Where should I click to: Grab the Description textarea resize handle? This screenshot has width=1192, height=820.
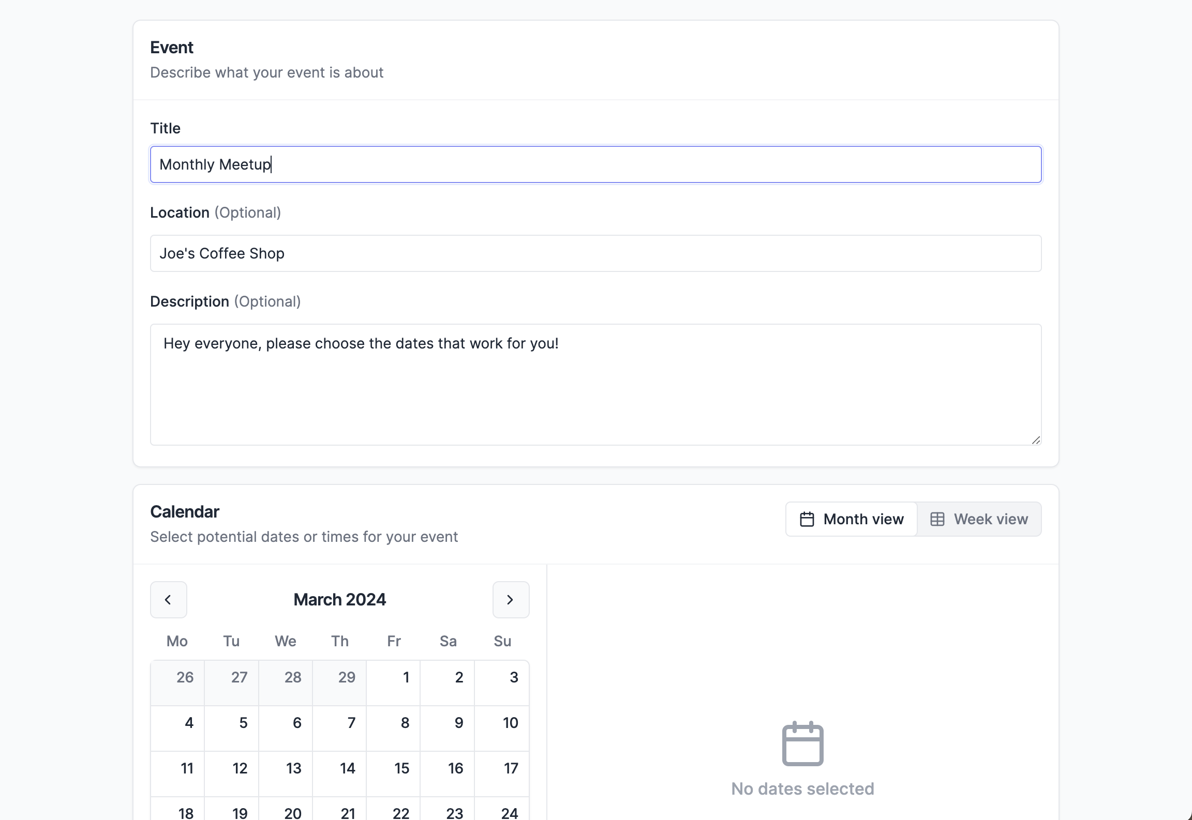1036,440
